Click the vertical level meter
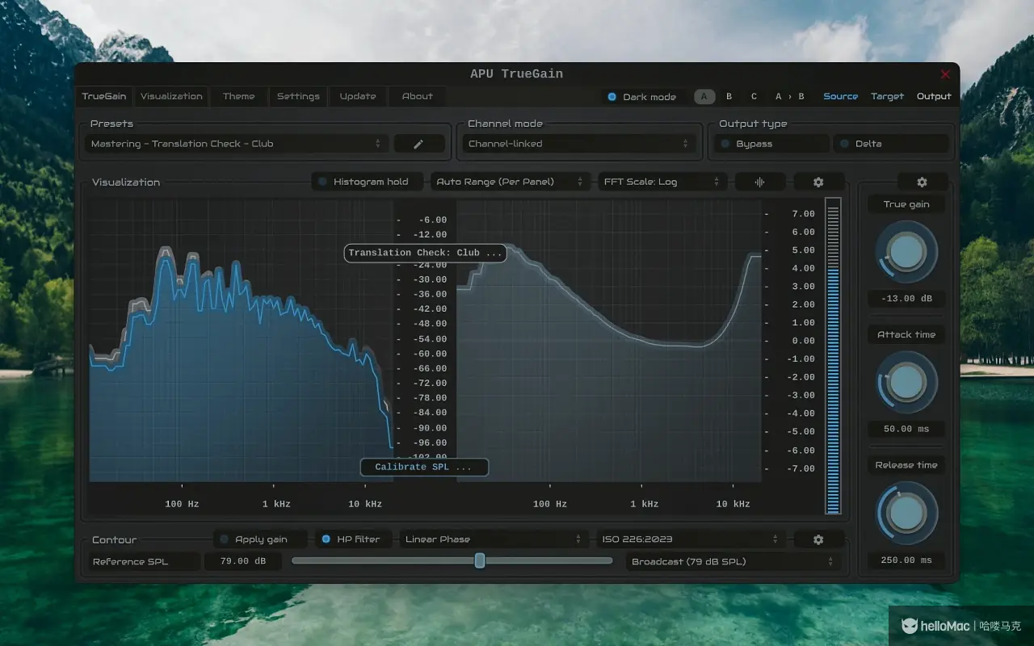This screenshot has width=1034, height=646. [833, 356]
